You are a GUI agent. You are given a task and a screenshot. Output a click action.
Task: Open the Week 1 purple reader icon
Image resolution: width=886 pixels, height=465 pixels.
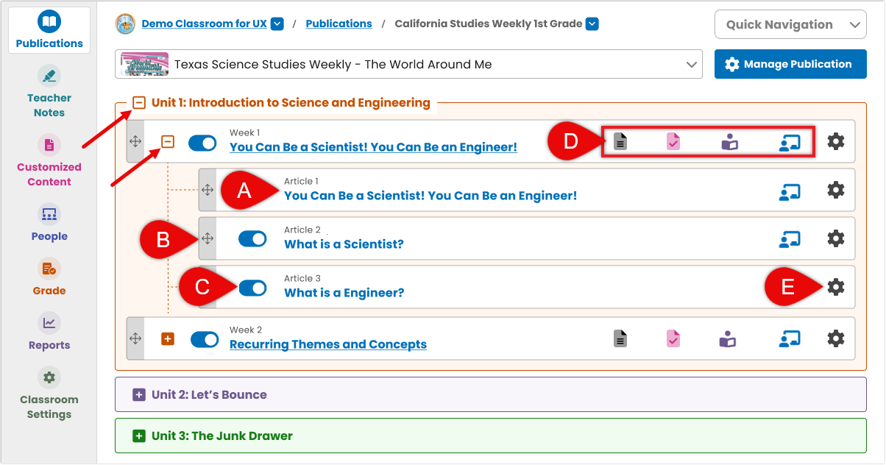pos(729,141)
